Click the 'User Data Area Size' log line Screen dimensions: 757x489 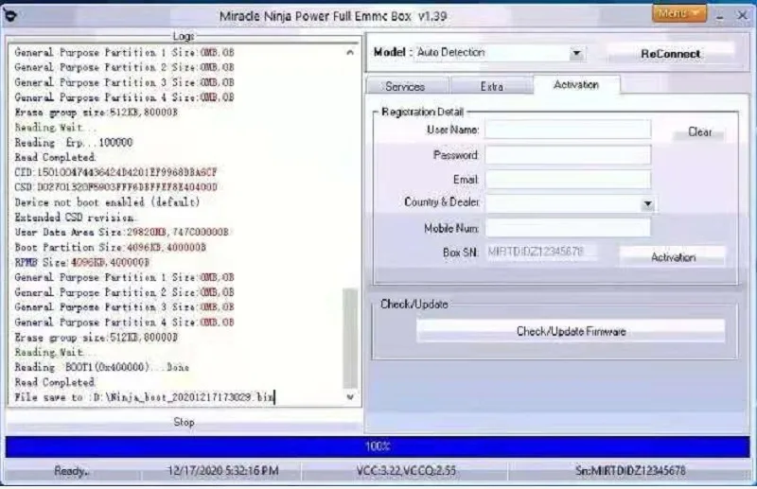point(122,232)
